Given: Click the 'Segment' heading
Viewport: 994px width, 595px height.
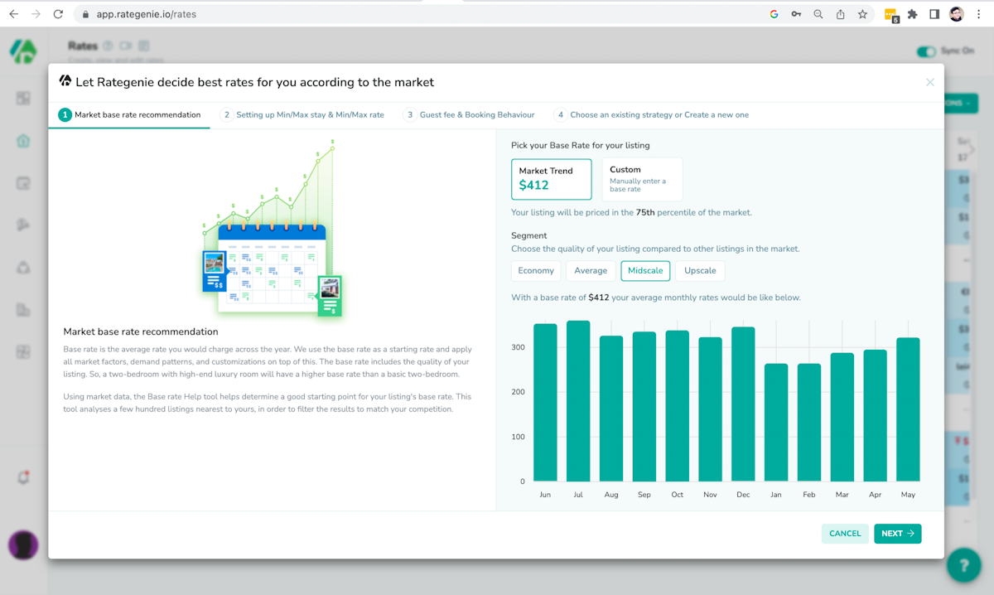Looking at the screenshot, I should pyautogui.click(x=529, y=236).
